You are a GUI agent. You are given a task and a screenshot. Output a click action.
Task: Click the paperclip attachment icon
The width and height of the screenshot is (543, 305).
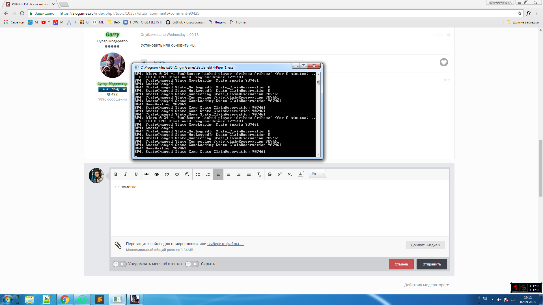pyautogui.click(x=118, y=245)
